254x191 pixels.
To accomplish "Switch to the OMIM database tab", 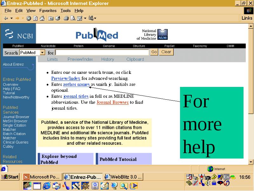I will point(231,46).
